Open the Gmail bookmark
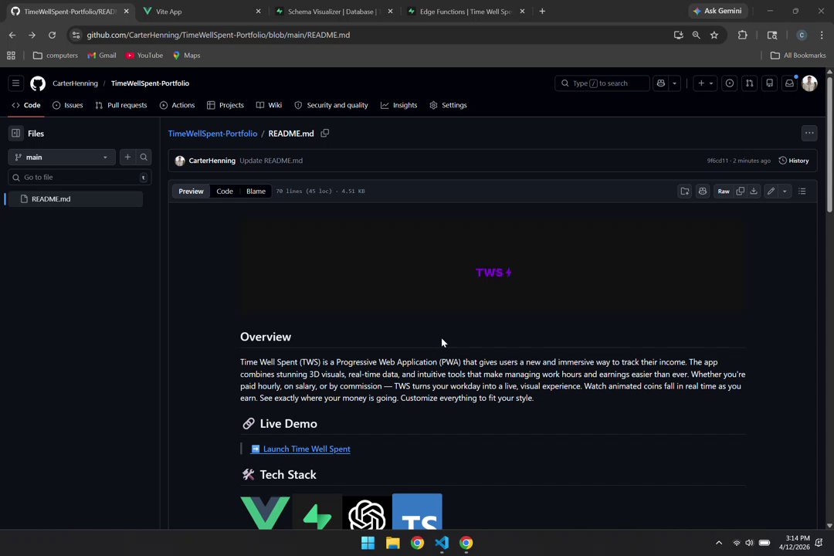Image resolution: width=834 pixels, height=556 pixels. (102, 56)
